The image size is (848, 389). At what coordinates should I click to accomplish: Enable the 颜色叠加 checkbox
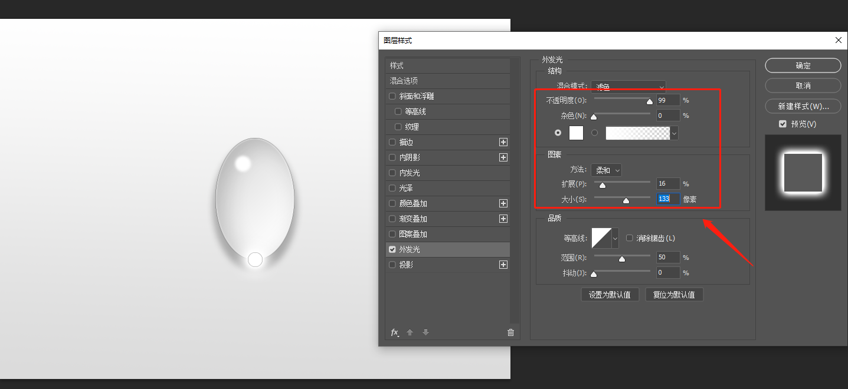point(392,203)
